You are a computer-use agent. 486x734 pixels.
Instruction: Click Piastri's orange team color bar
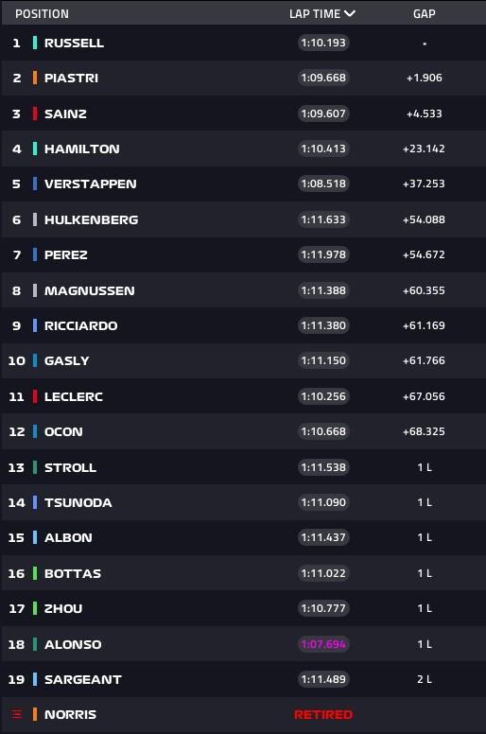point(35,78)
